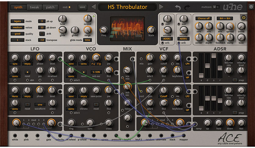255x148 pixels.
Task: Toggle snap on the second ADSR
Action: pos(235,113)
